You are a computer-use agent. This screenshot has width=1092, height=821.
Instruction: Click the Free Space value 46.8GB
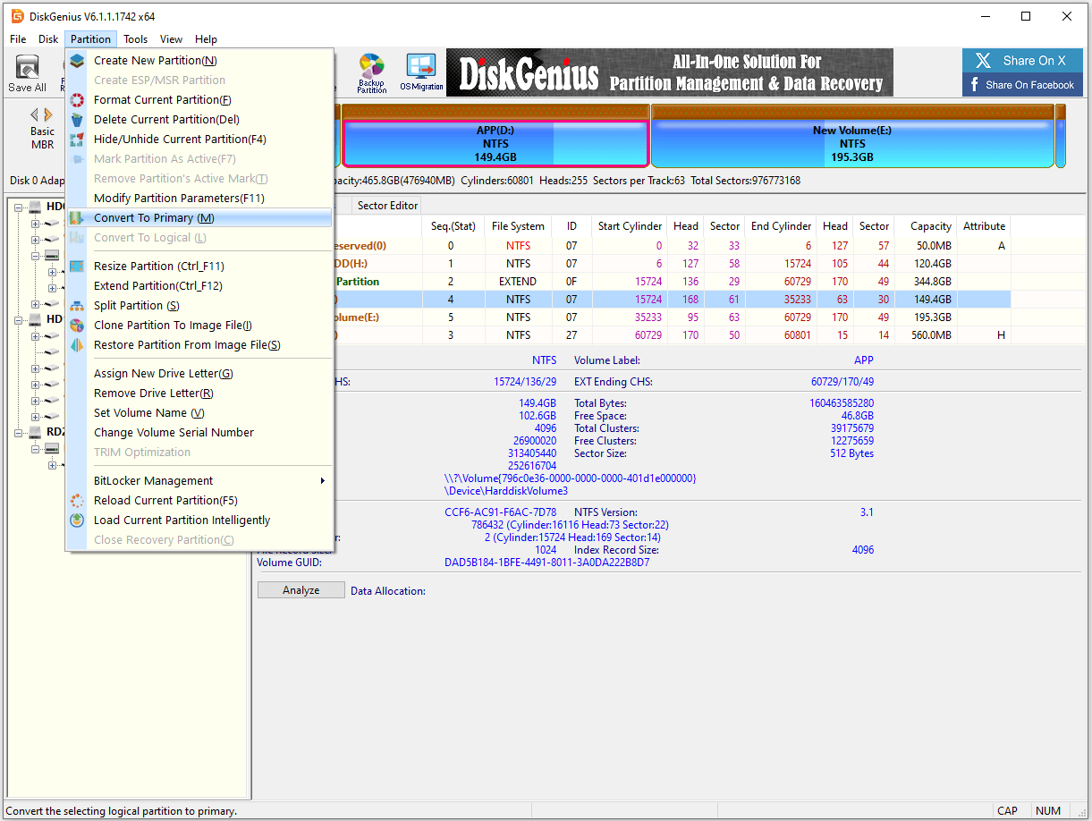point(857,416)
